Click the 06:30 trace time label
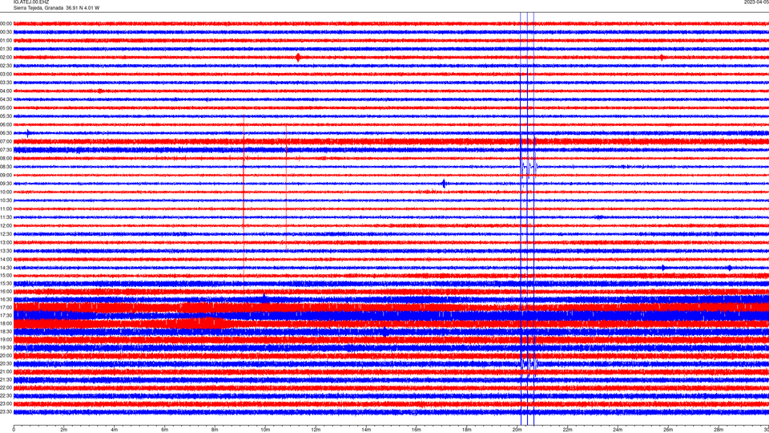This screenshot has height=433, width=769. pyautogui.click(x=6, y=133)
